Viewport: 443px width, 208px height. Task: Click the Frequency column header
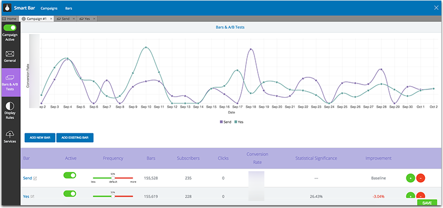click(x=113, y=158)
